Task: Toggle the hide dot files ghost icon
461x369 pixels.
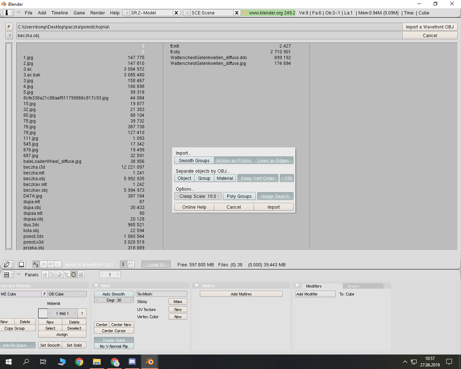Action: 130,264
